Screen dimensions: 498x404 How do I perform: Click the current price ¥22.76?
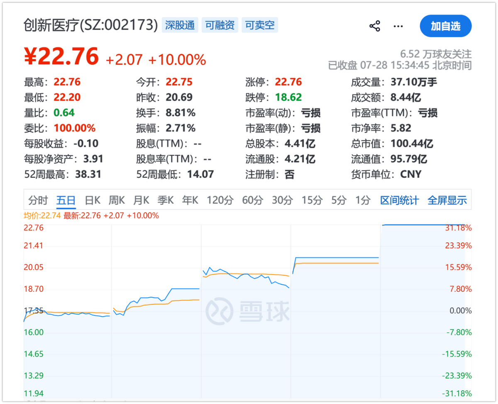[61, 56]
